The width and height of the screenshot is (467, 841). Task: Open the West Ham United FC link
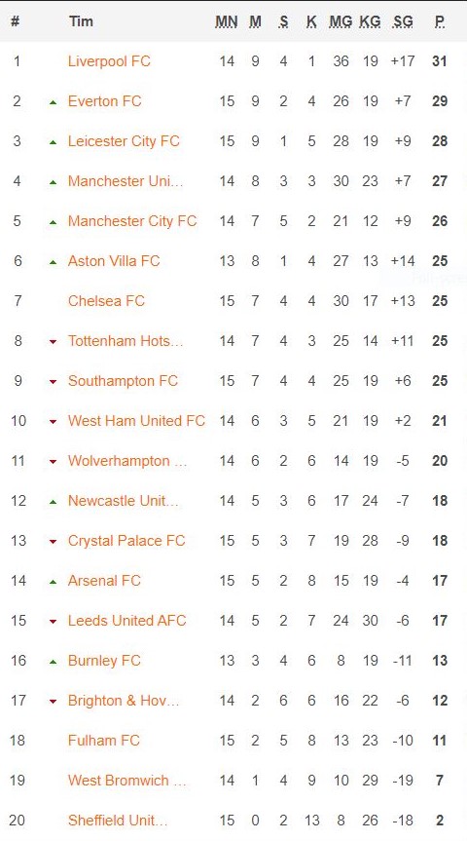coord(136,421)
